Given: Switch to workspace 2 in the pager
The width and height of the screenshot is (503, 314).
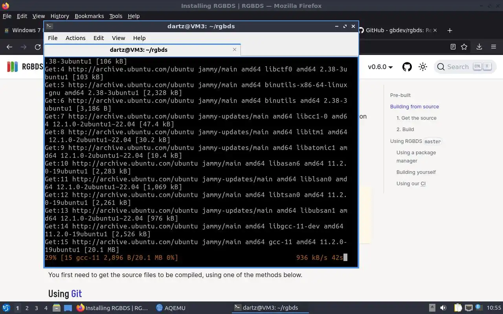Looking at the screenshot, I should [27, 308].
